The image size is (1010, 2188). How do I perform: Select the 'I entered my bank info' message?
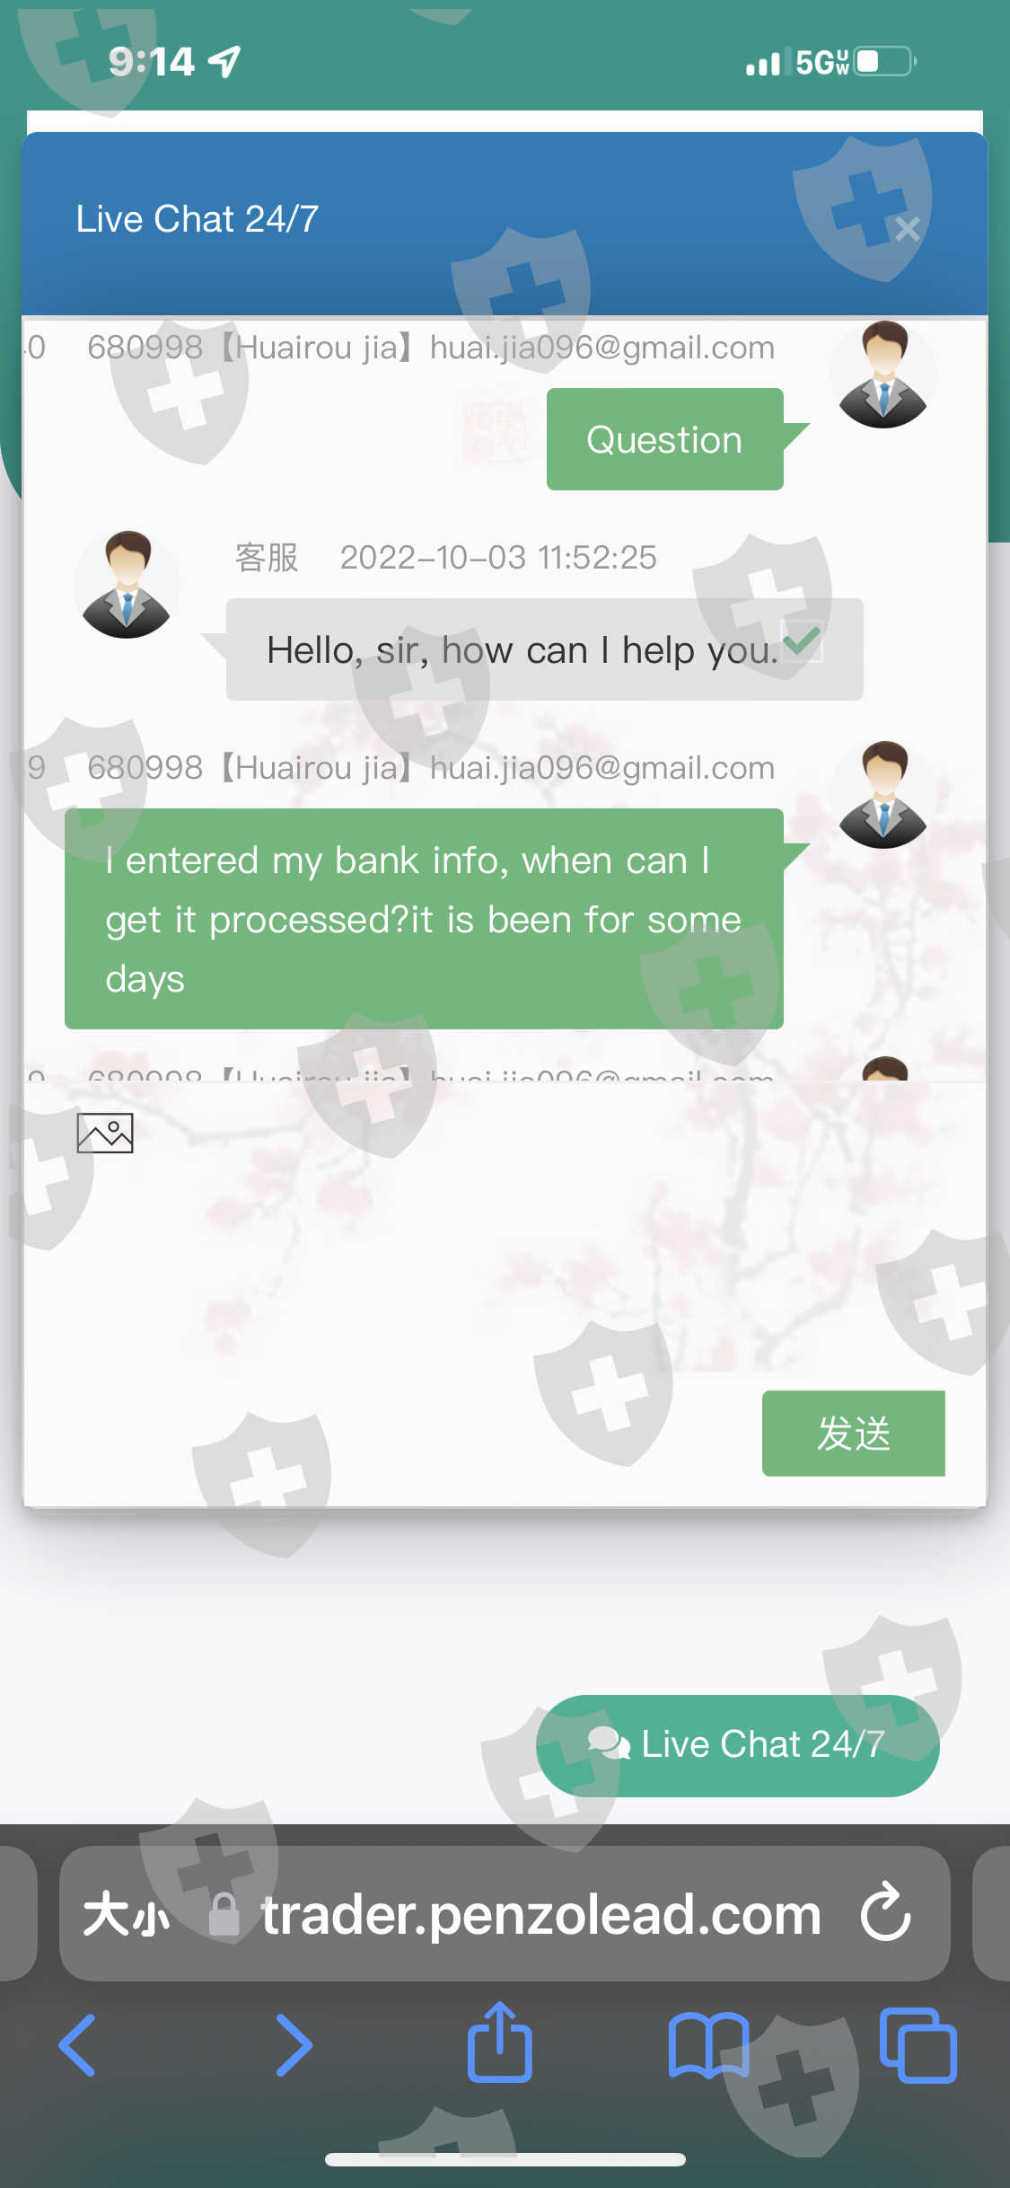click(424, 919)
